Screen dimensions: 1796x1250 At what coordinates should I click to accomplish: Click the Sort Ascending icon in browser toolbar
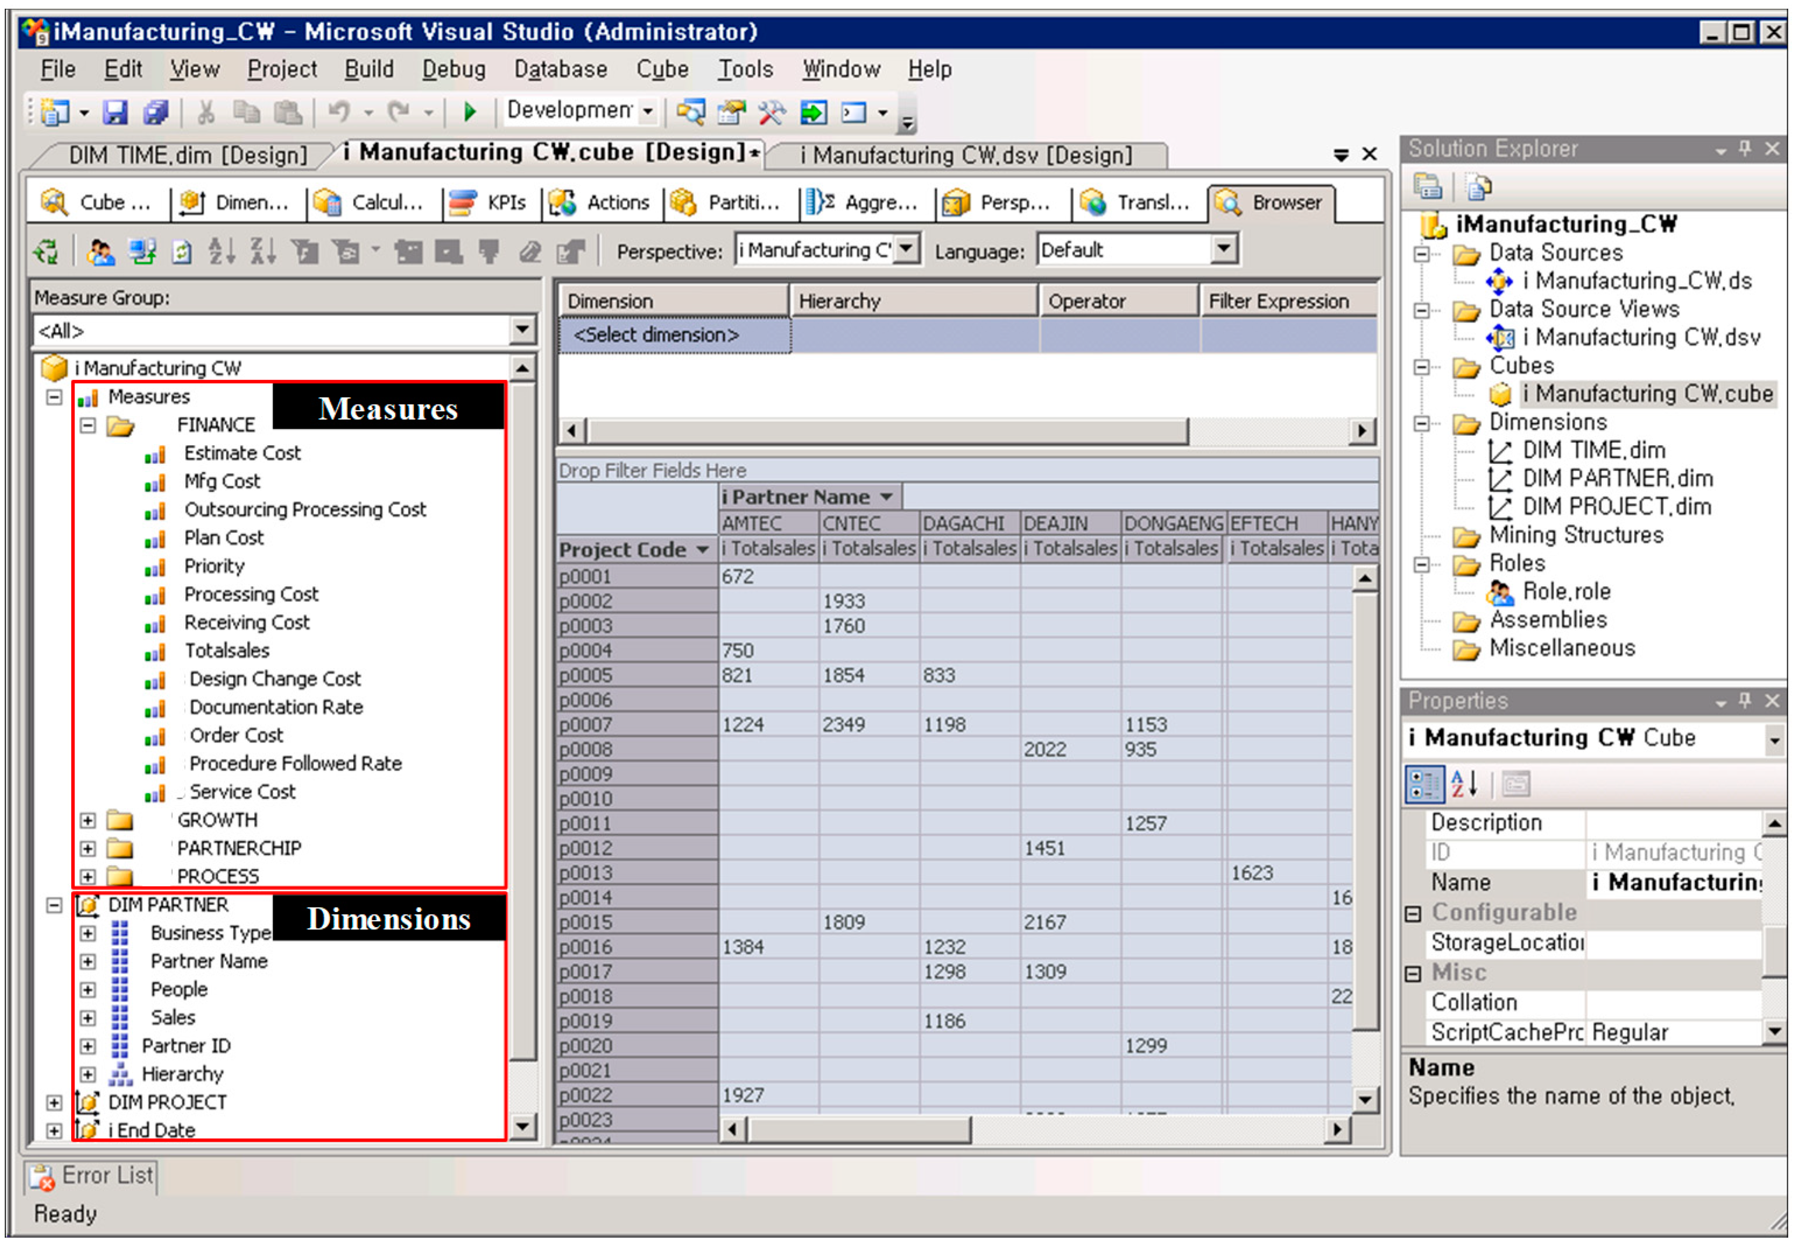(221, 251)
